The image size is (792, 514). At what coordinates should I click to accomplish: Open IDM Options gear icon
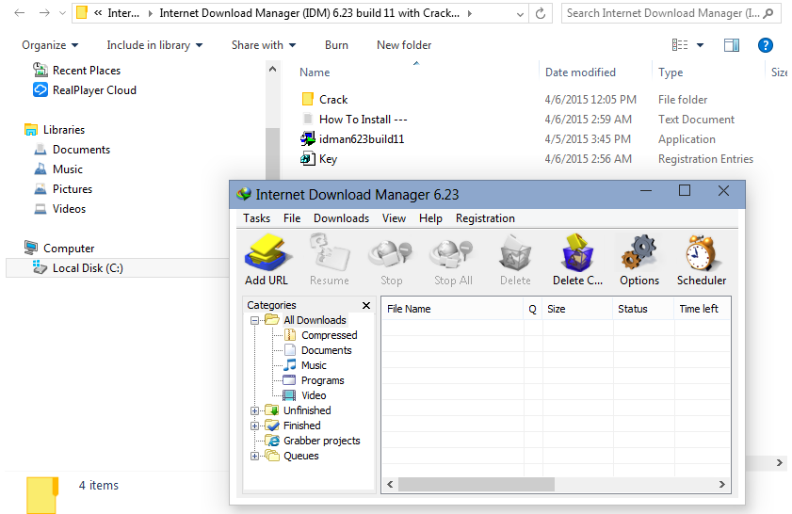[639, 252]
